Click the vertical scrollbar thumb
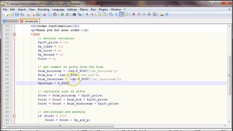 (x=229, y=75)
